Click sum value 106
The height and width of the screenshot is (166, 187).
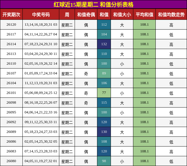104,83
